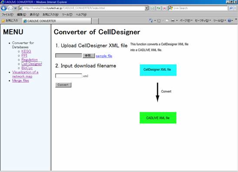Click the feeds icon in command bar
The width and height of the screenshot is (238, 172).
[159, 21]
